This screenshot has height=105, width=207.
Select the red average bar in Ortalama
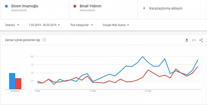(x=18, y=84)
